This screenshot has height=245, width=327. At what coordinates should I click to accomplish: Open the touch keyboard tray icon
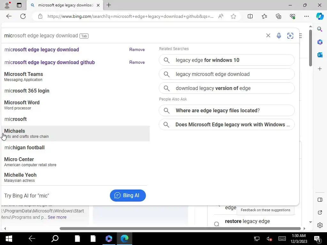pos(282,239)
